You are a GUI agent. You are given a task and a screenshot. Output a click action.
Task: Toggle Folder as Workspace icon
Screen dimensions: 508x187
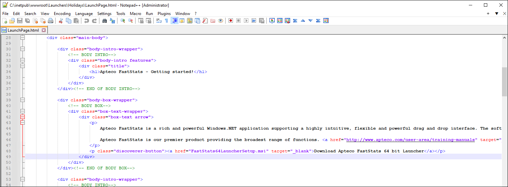tap(213, 21)
